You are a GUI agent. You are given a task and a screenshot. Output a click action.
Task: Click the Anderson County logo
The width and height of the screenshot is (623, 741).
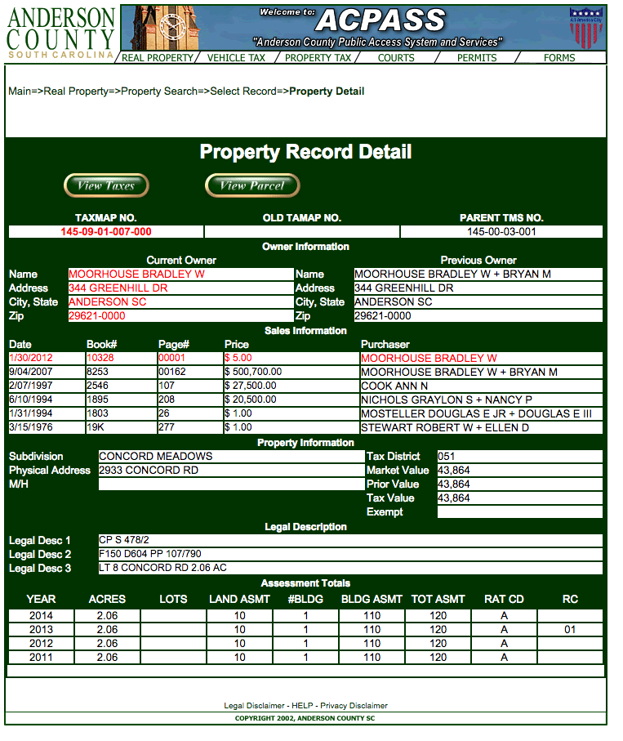tap(61, 33)
